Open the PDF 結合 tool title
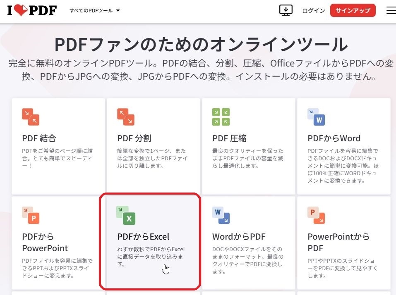Image resolution: width=396 pixels, height=295 pixels. coord(39,138)
